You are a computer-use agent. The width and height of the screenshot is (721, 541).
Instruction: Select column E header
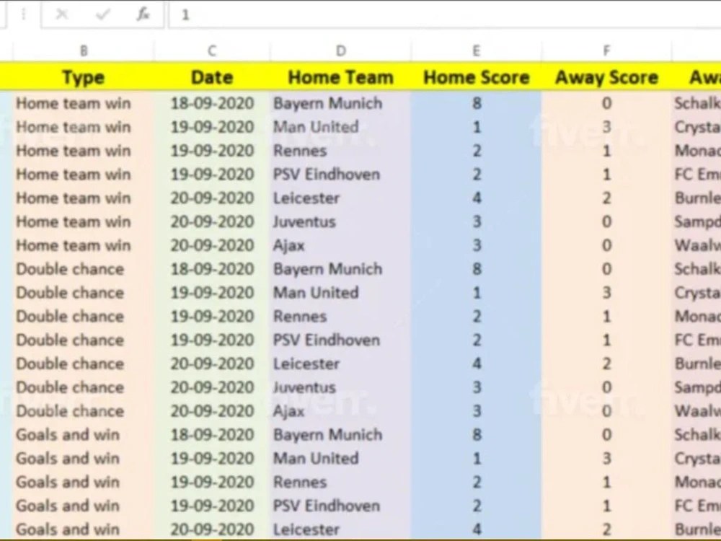(x=477, y=50)
